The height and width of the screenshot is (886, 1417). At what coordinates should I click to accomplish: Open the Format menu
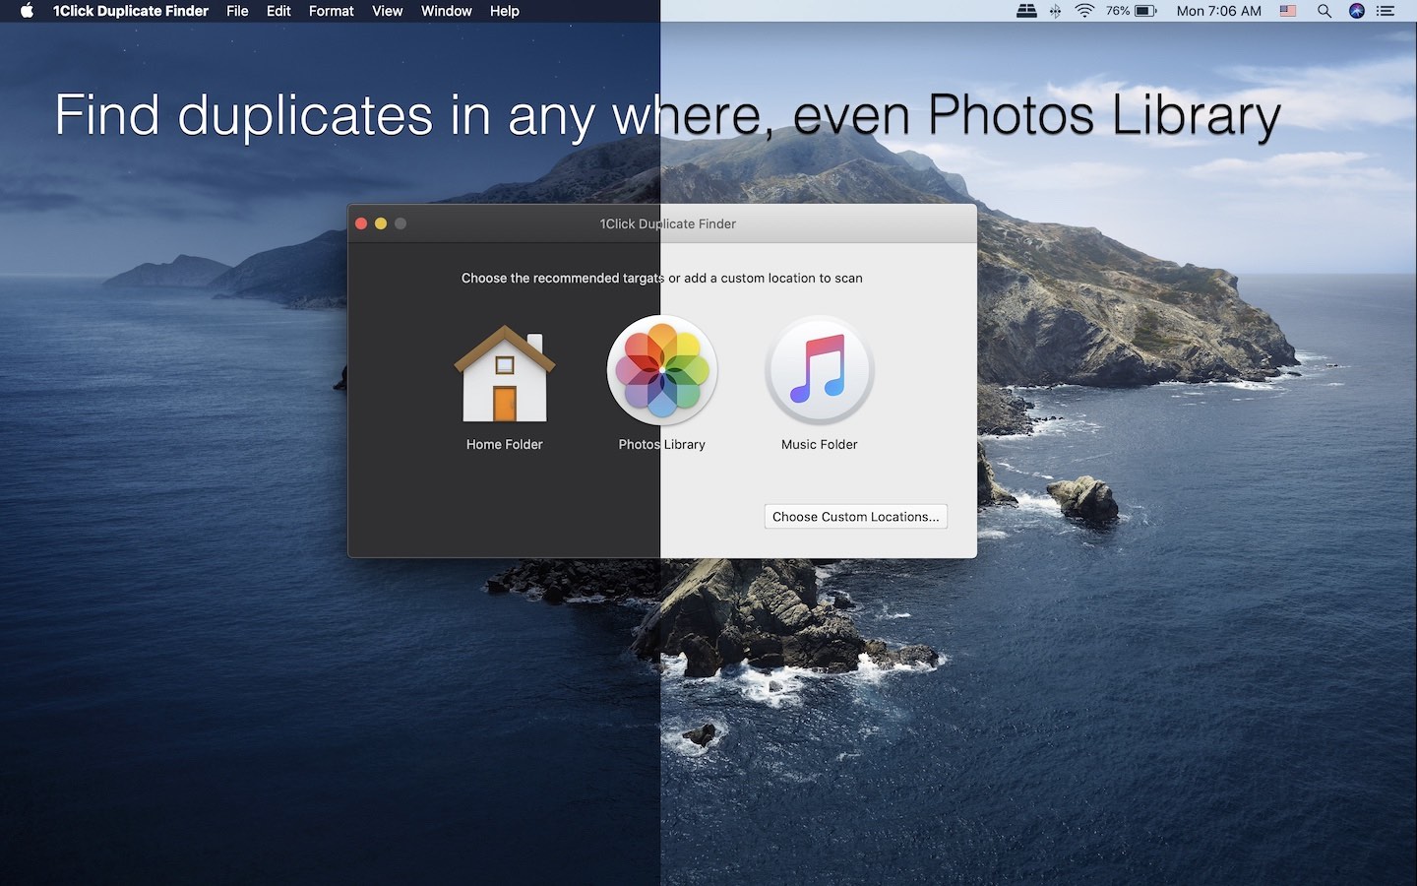(332, 11)
